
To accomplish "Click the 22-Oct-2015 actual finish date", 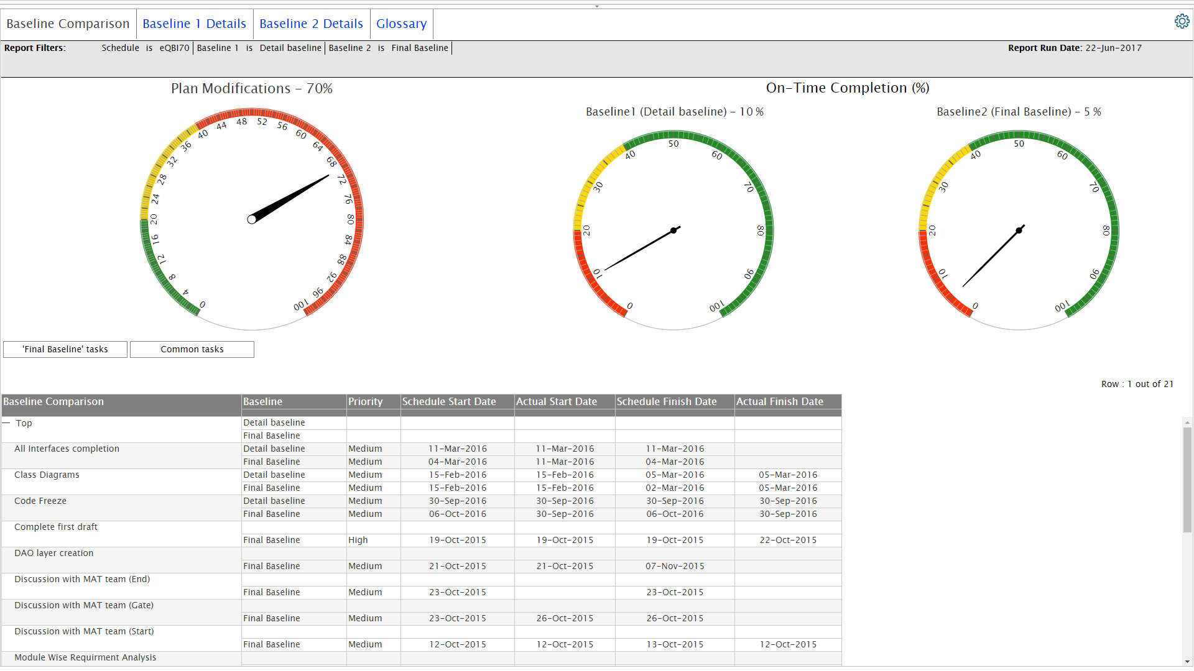I will (788, 540).
